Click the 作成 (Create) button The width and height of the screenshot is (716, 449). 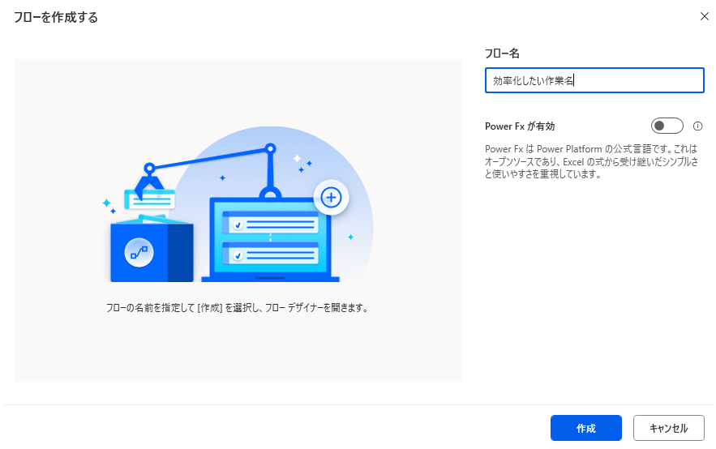[x=586, y=428]
